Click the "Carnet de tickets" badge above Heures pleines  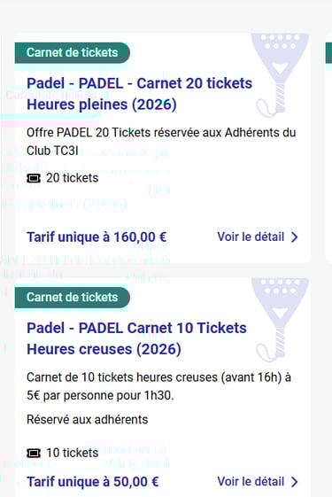point(73,52)
